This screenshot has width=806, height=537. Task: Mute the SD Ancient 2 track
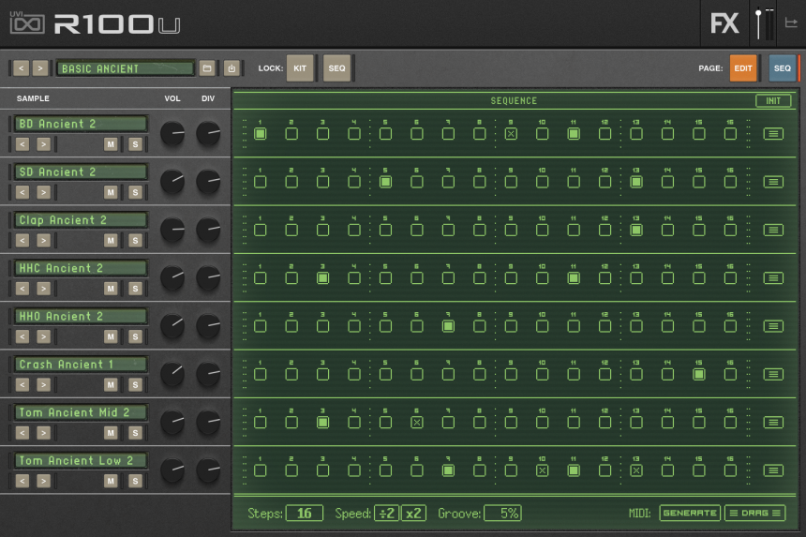[111, 192]
